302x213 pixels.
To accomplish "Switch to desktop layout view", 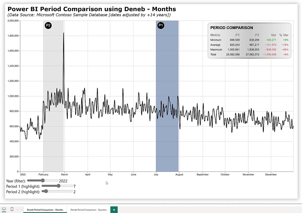I will point(4,209).
